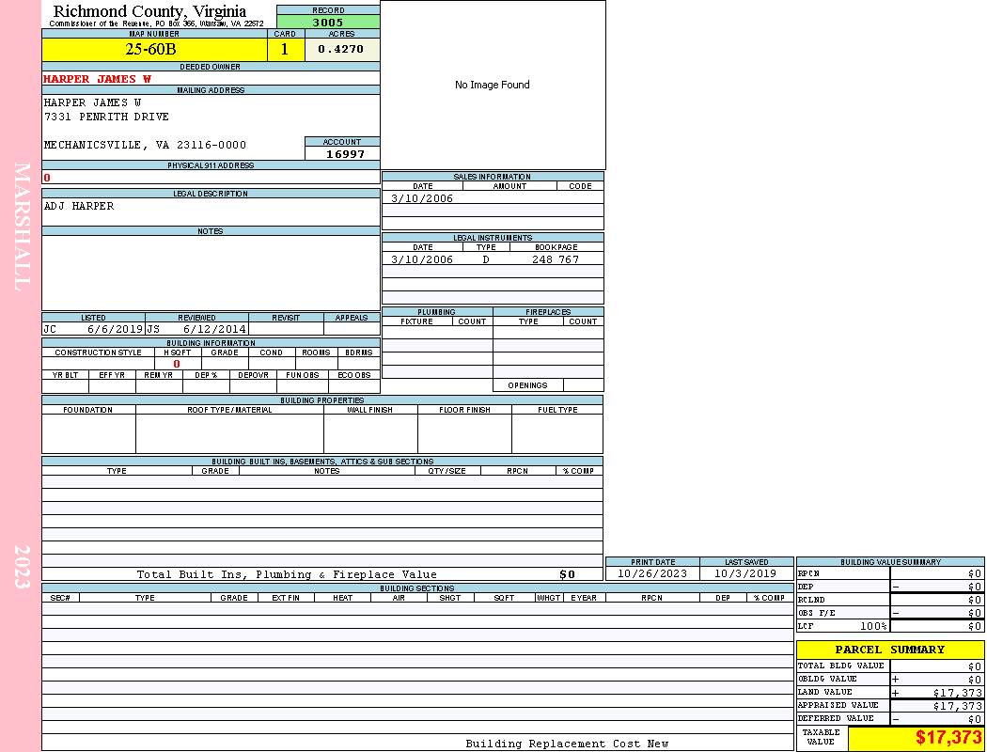The width and height of the screenshot is (987, 752).
Task: Click the last saved date 10/3/2019
Action: click(x=745, y=573)
